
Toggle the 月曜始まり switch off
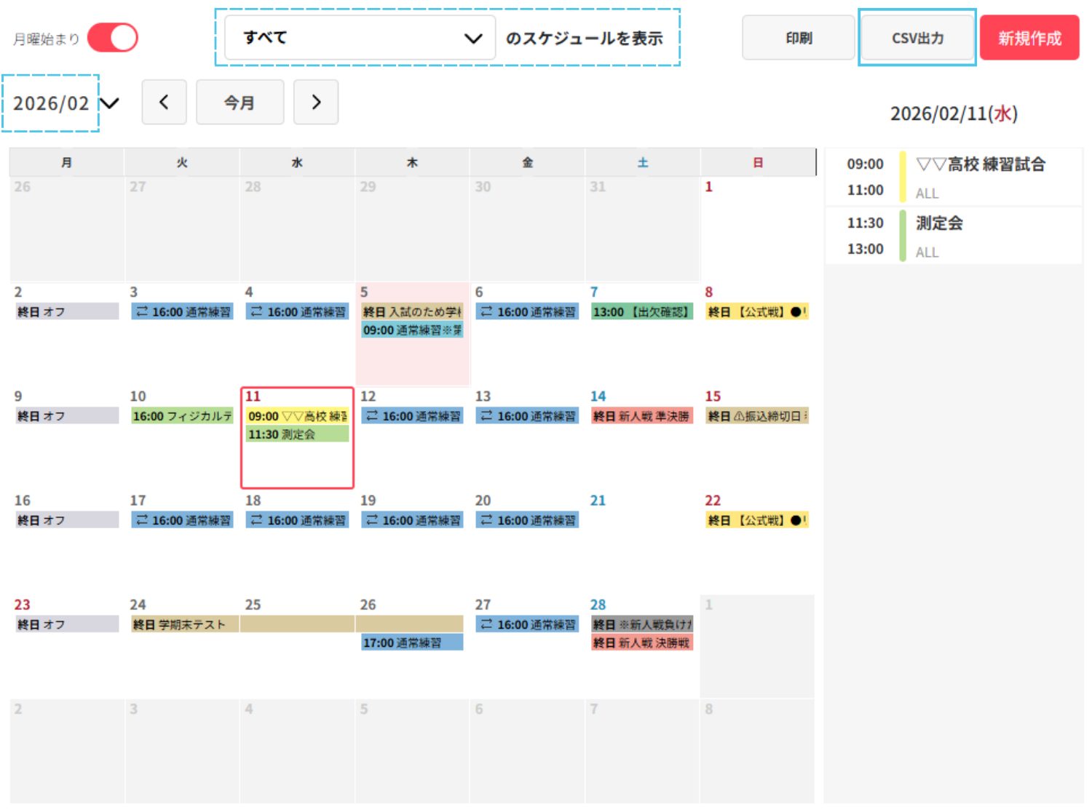(x=113, y=38)
